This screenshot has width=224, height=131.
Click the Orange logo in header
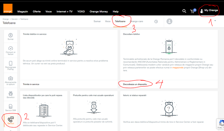coord(8,9)
